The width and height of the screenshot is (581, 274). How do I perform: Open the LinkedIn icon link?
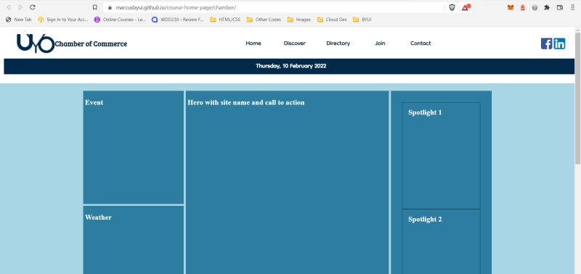559,43
